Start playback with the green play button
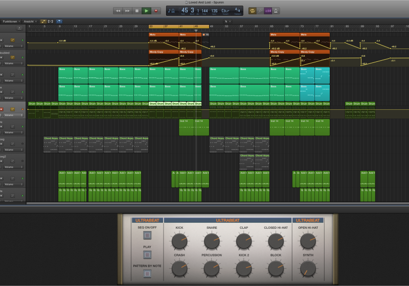Image resolution: width=409 pixels, height=286 pixels. [x=147, y=10]
